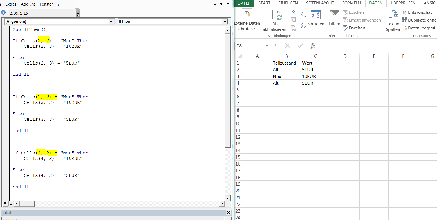This screenshot has height=220, width=437.
Task: Click the Filtern funnel icon
Action: (334, 15)
